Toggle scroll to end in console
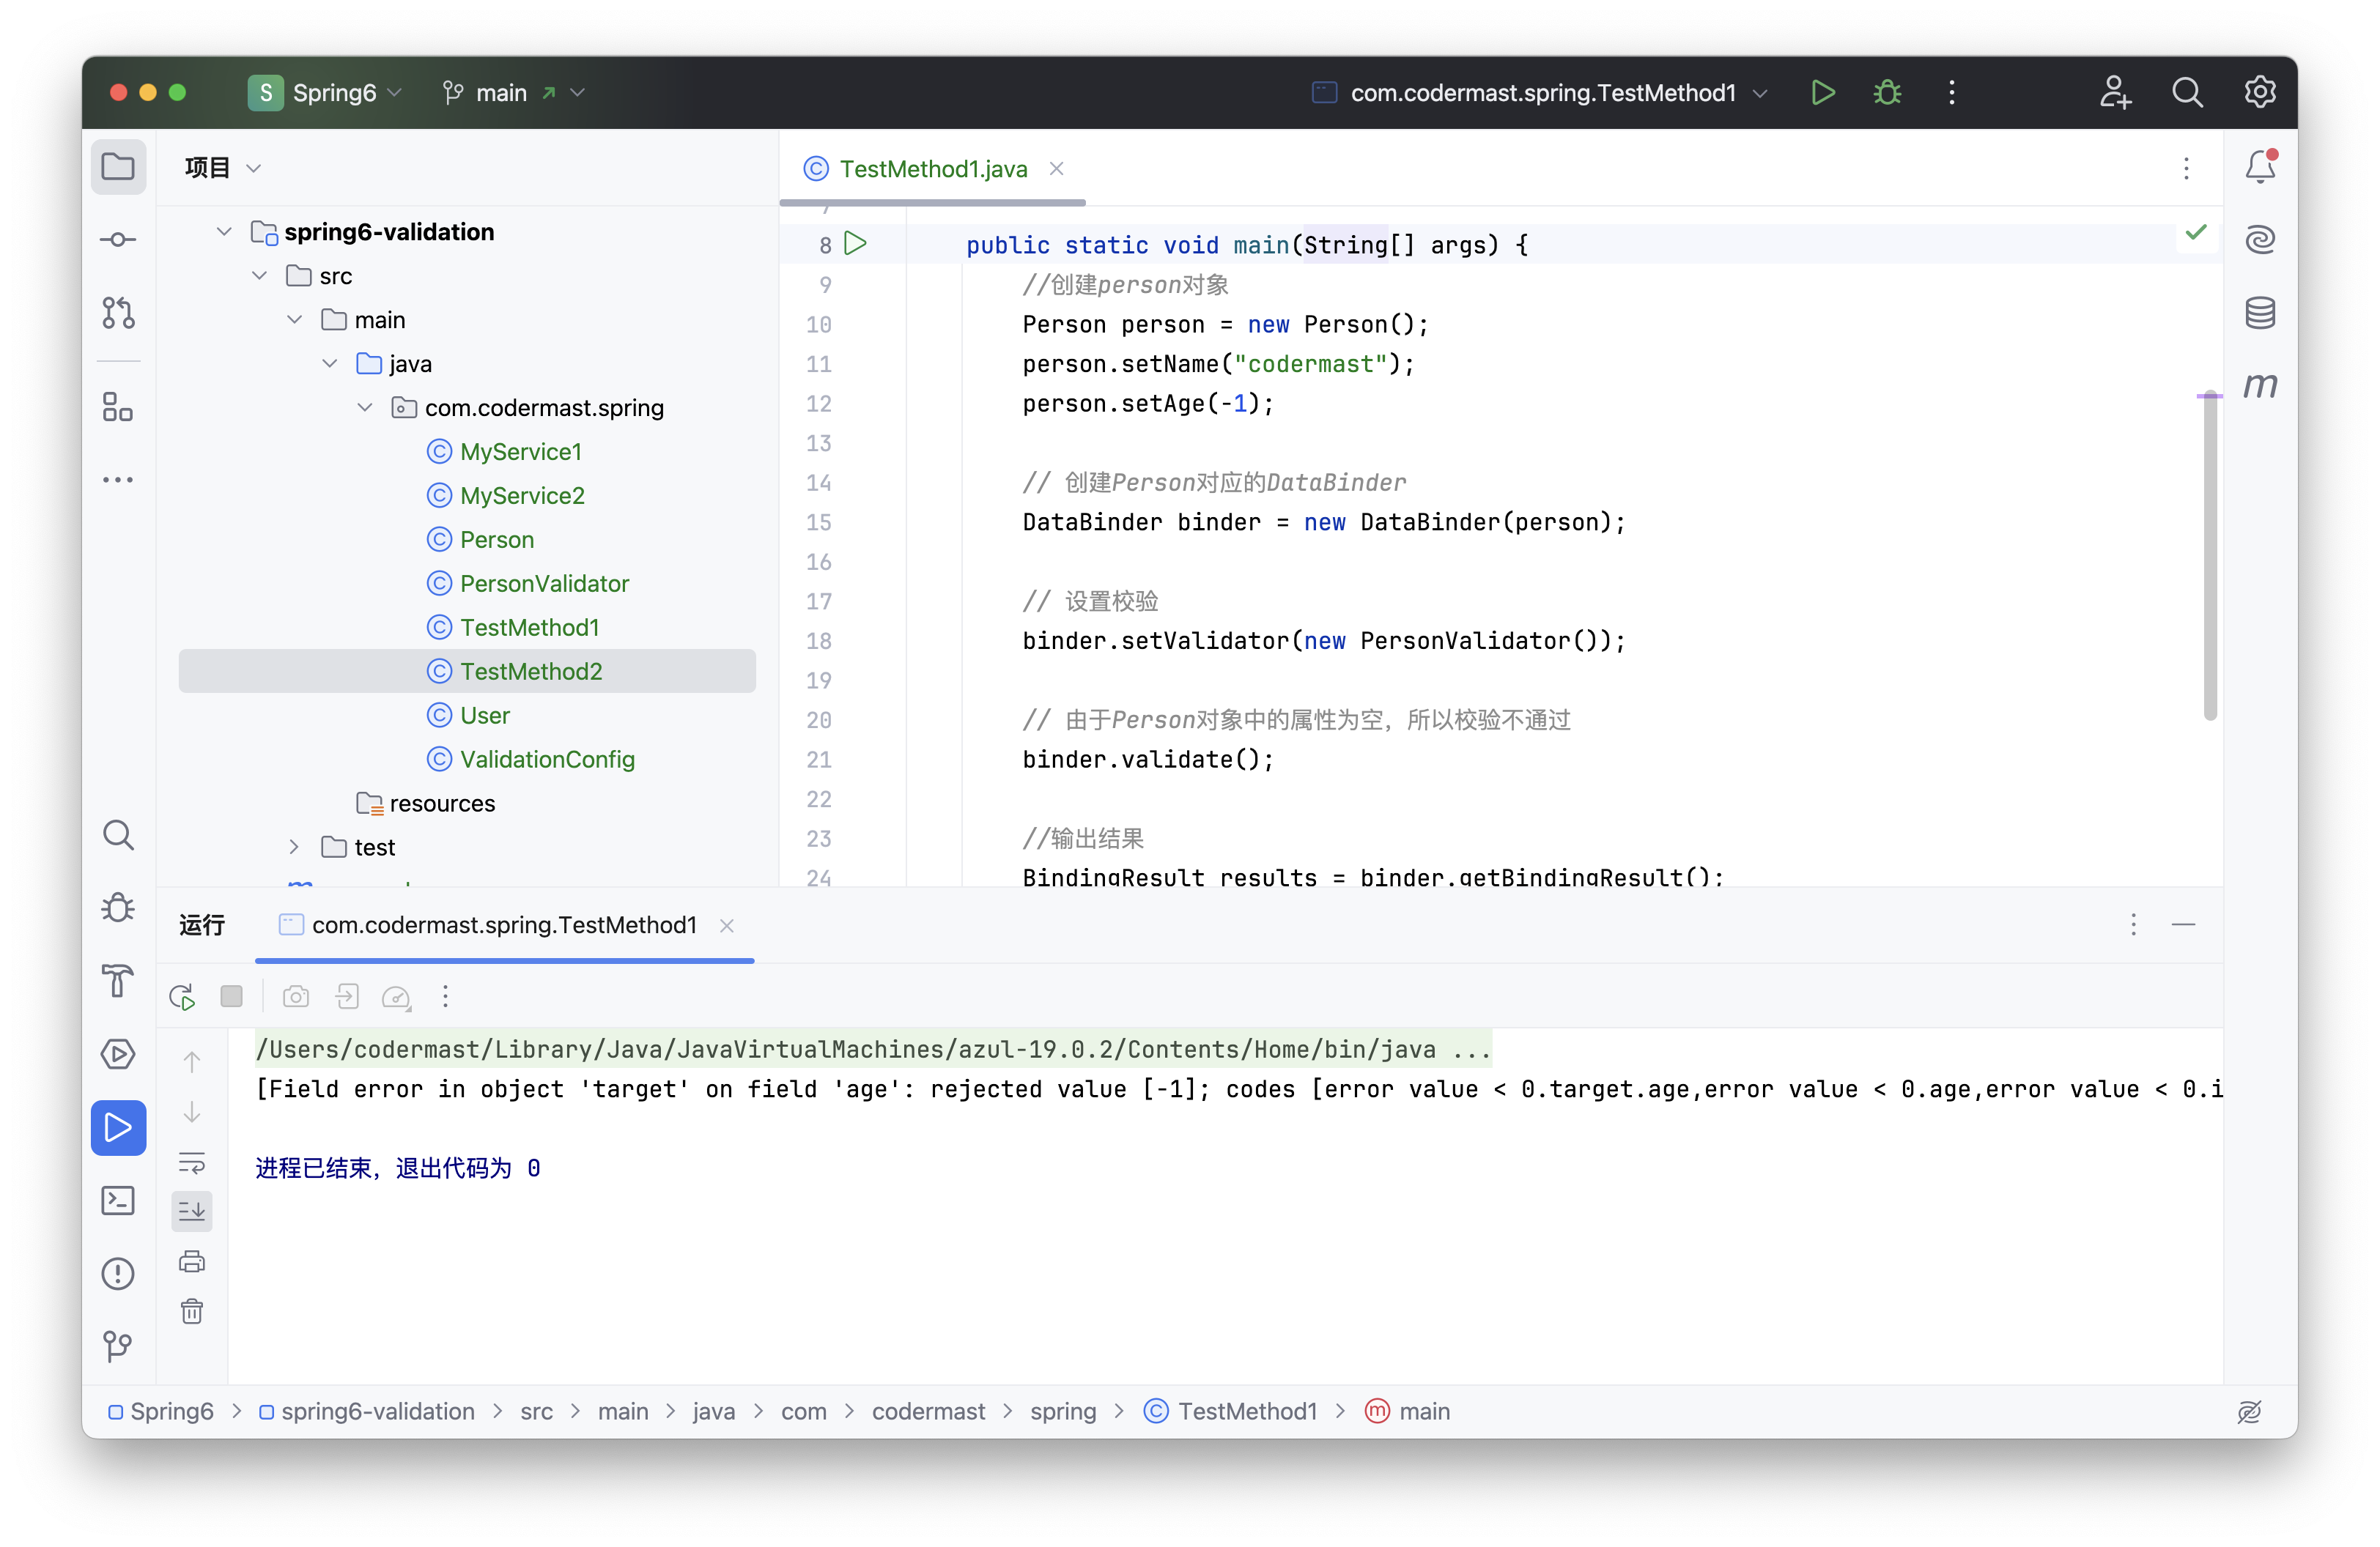 click(192, 1212)
